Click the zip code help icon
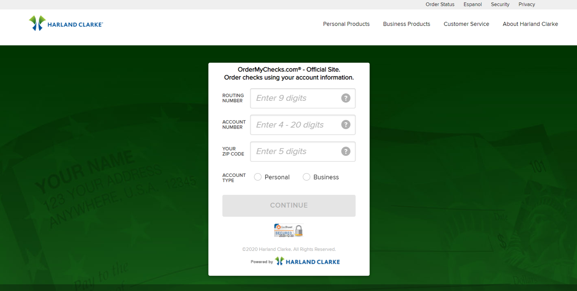This screenshot has height=291, width=577. click(x=345, y=151)
